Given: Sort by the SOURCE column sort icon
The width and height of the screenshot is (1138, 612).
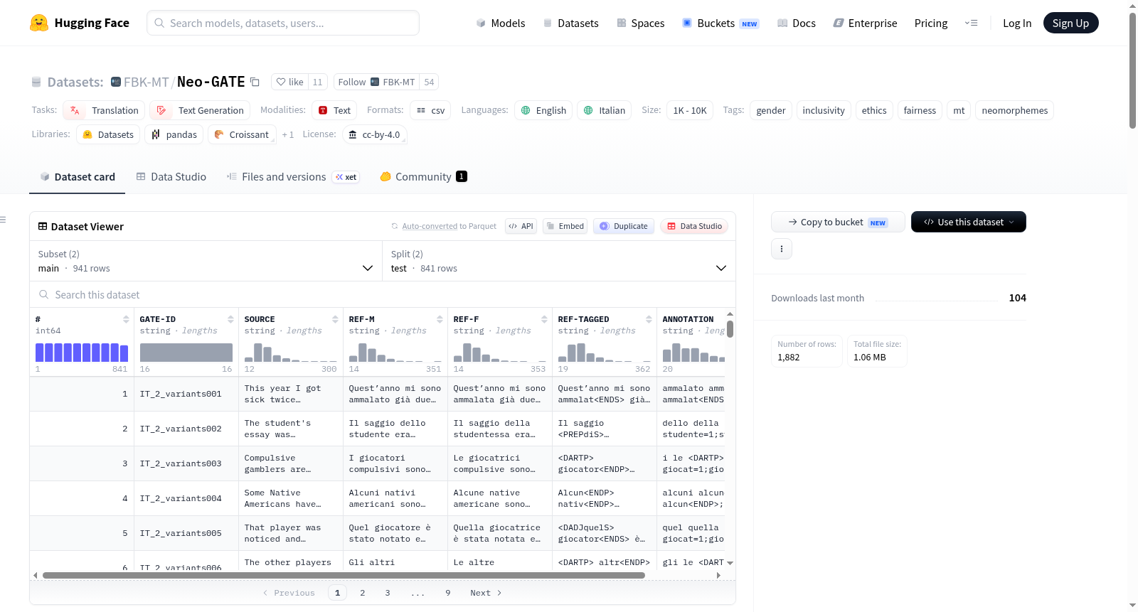Looking at the screenshot, I should (335, 319).
